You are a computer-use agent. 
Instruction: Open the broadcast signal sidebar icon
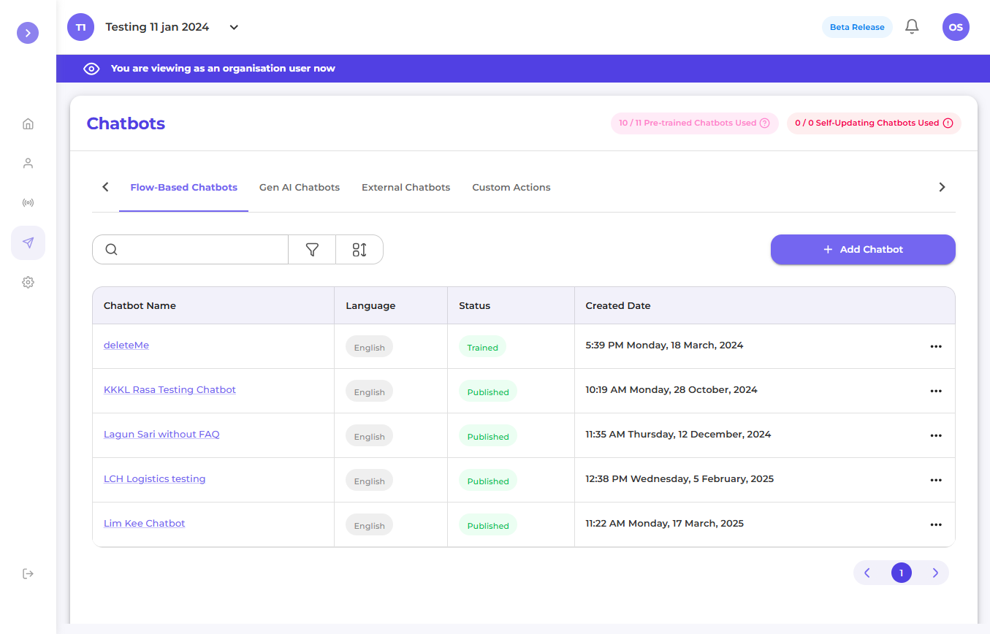(28, 202)
